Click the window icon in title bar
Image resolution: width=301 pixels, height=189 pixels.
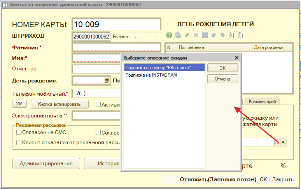(x=5, y=4)
